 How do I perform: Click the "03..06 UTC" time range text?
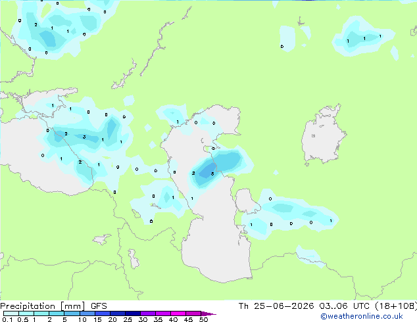click(x=344, y=306)
